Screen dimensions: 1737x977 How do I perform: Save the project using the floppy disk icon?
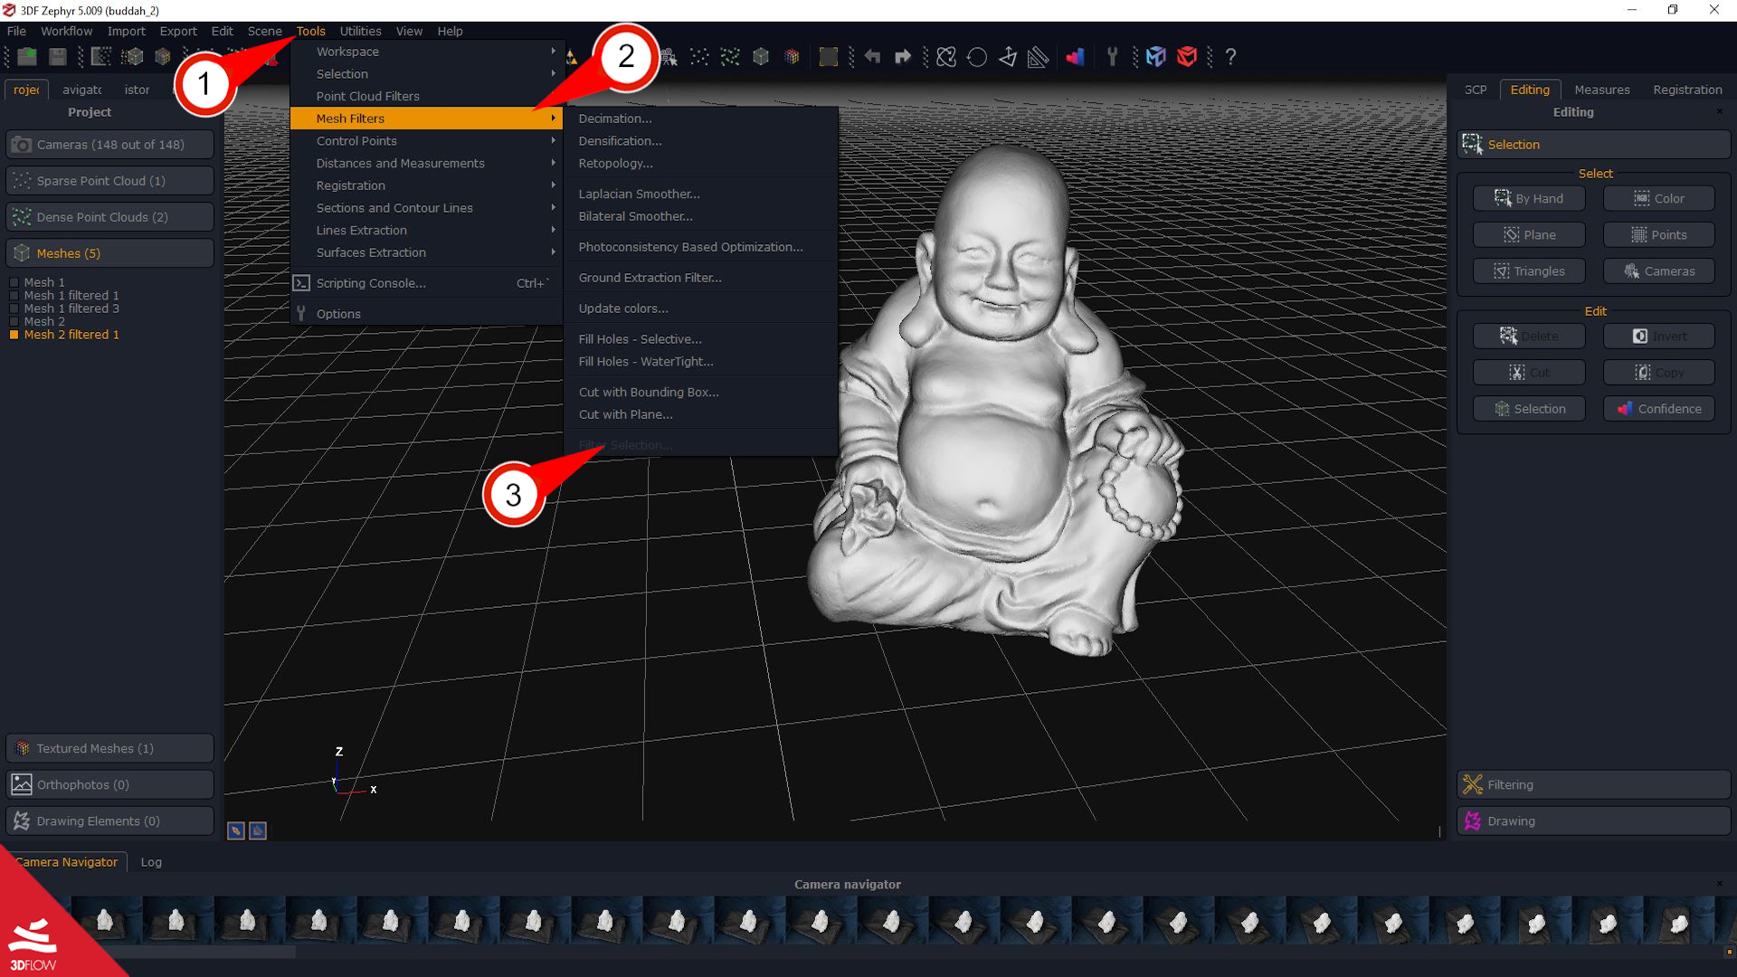point(58,56)
